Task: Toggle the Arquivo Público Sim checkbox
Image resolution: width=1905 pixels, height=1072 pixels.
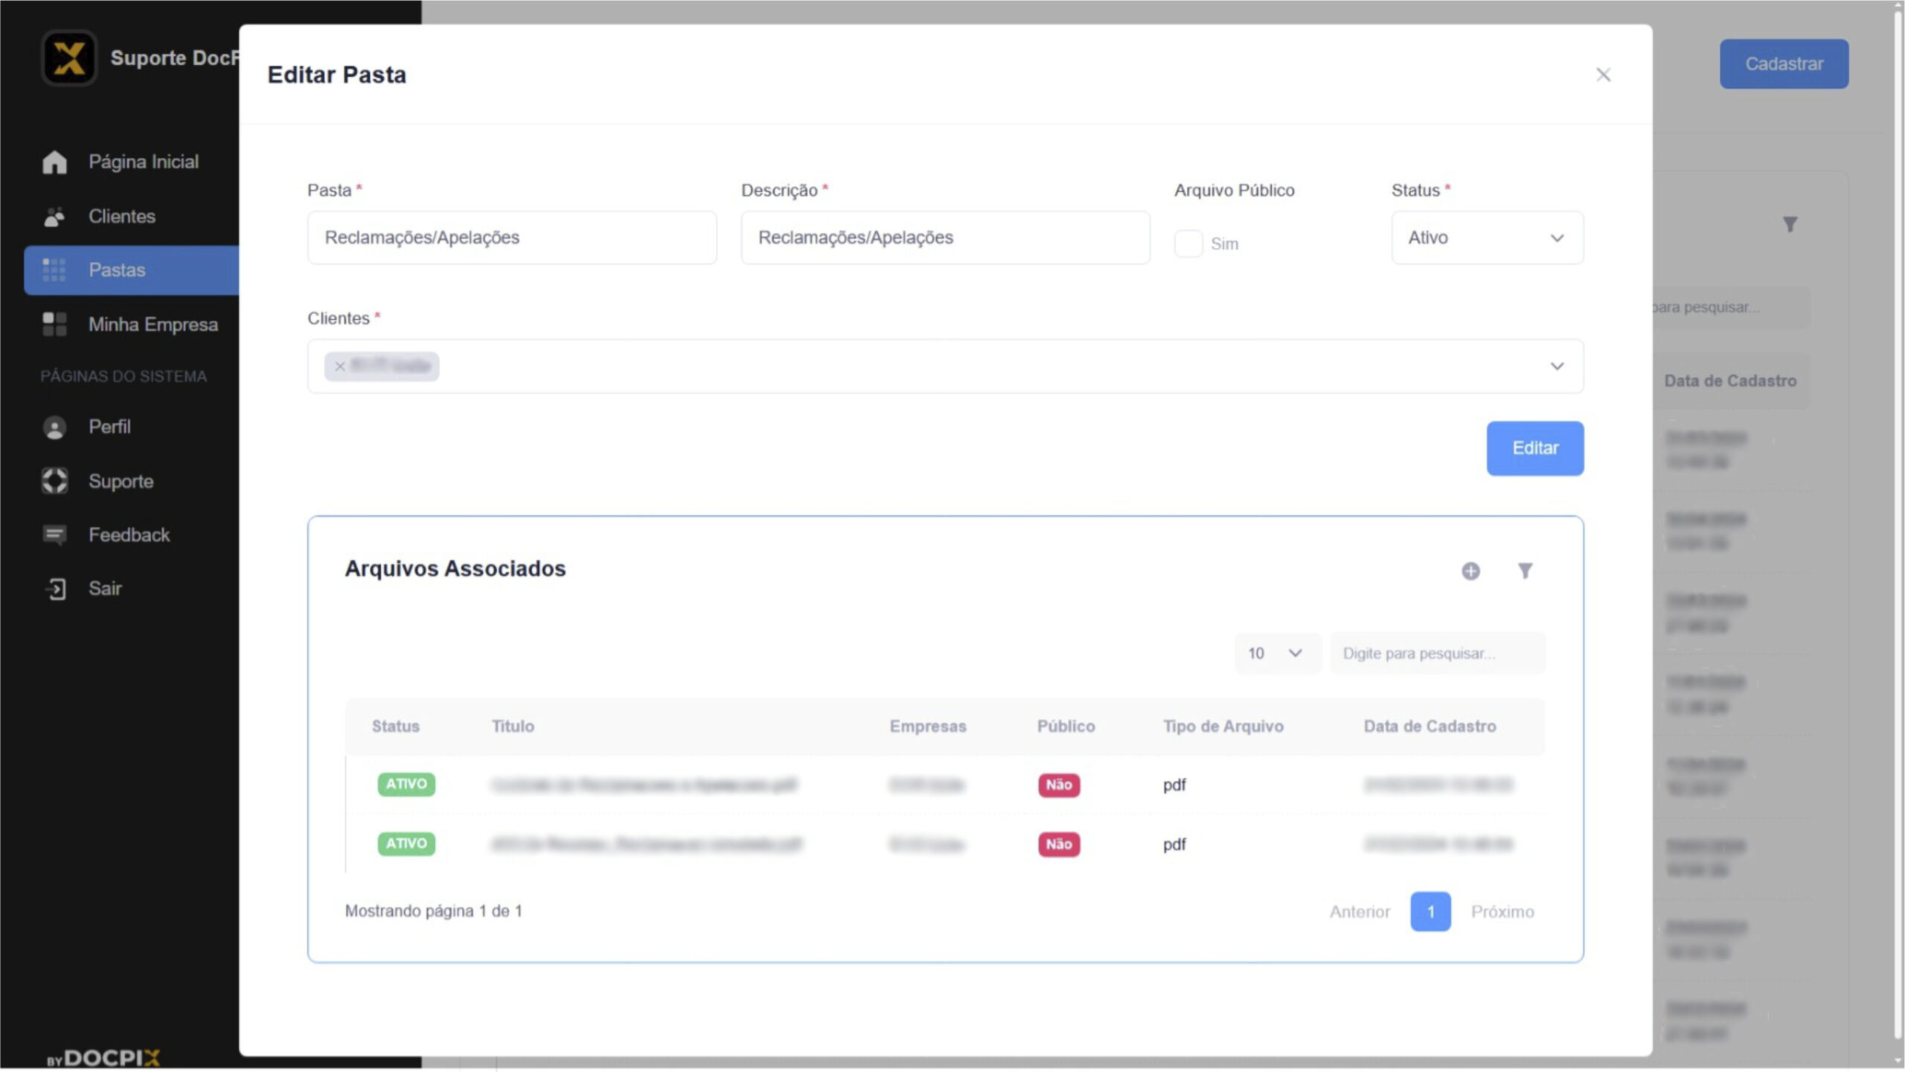Action: [x=1188, y=243]
